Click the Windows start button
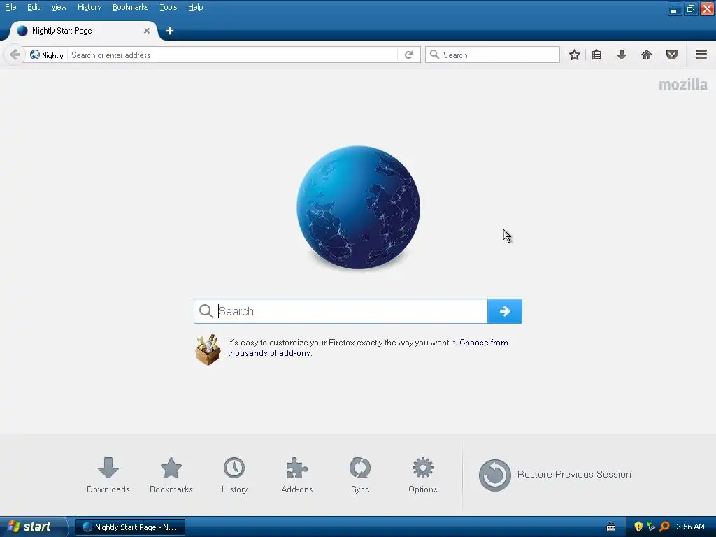Viewport: 716px width, 537px height. point(33,527)
